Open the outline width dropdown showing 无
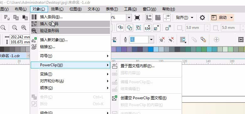 tap(151, 40)
